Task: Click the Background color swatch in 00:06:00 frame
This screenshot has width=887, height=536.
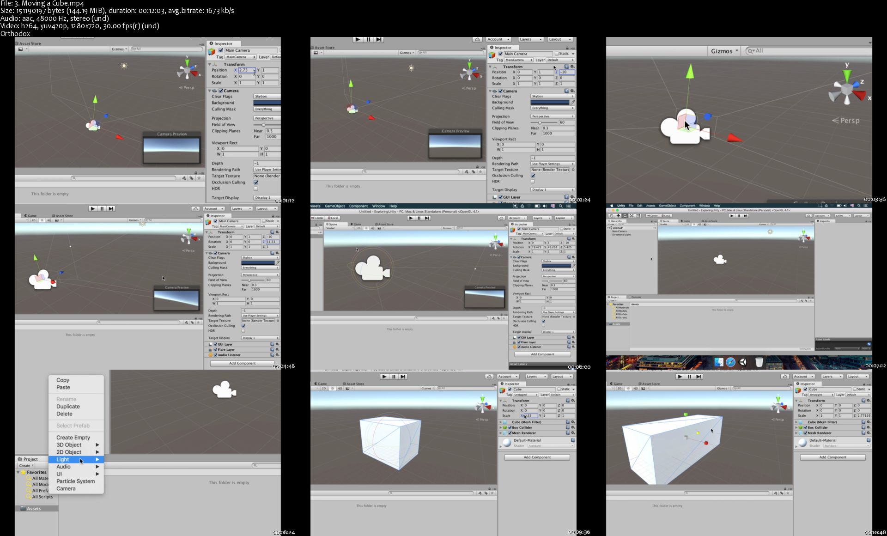Action: pyautogui.click(x=556, y=266)
